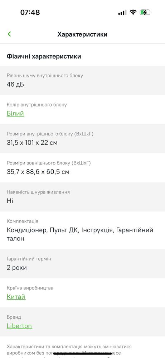
Task: Tap the green back arrow icon
Action: [x=9, y=34]
